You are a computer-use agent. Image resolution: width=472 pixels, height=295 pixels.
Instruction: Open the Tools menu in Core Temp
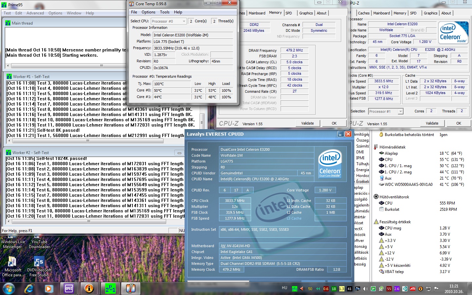click(165, 12)
